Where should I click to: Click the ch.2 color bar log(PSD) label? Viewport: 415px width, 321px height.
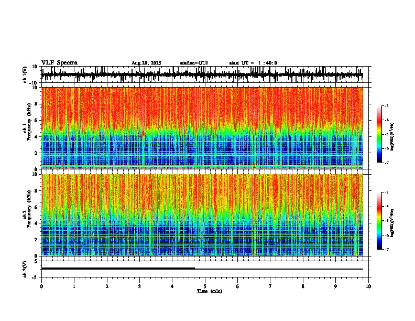tap(392, 223)
